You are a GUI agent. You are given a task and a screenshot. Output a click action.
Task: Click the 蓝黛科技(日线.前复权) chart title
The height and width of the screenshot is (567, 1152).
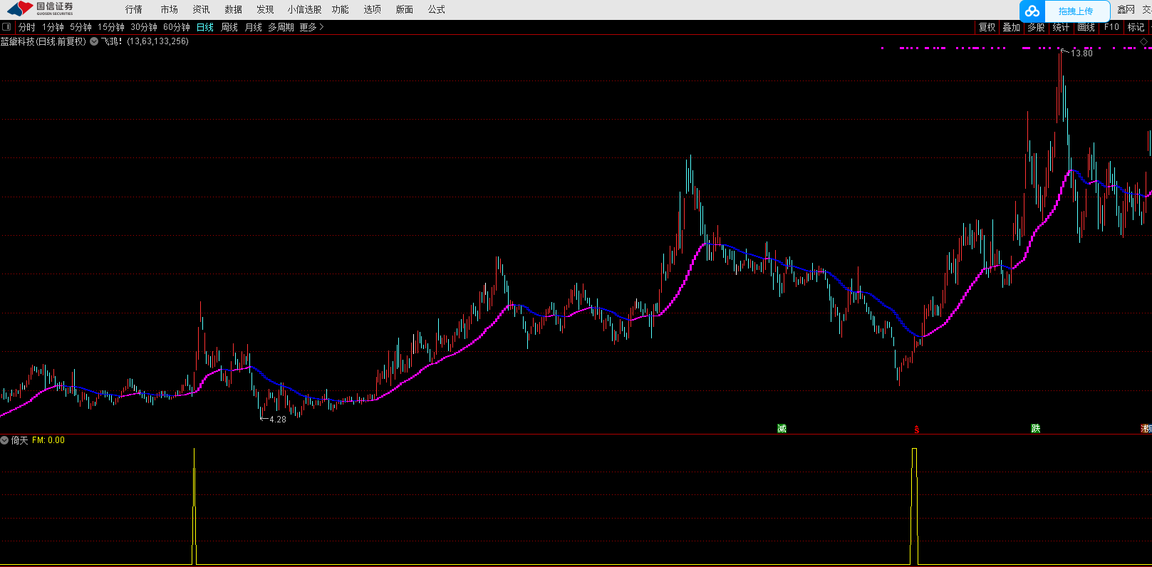(x=43, y=41)
